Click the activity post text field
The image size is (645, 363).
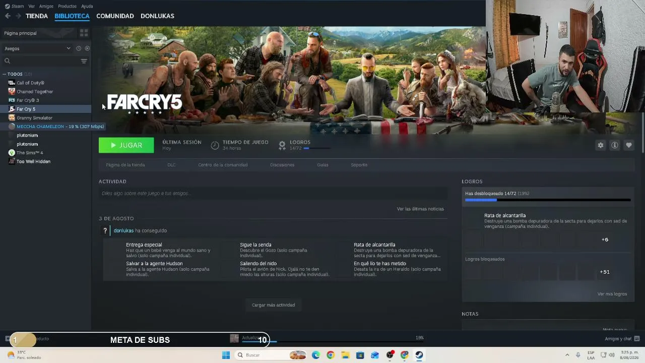coord(273,194)
